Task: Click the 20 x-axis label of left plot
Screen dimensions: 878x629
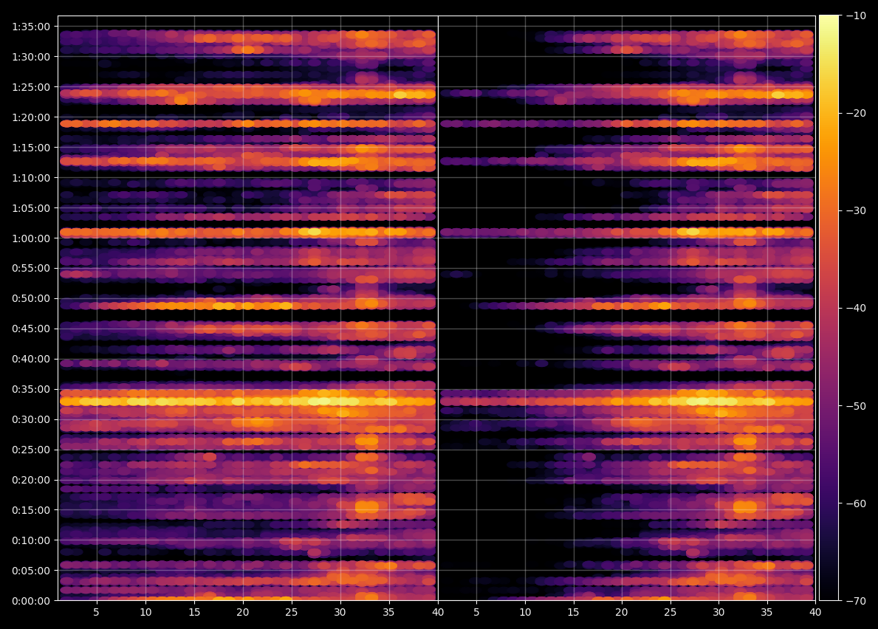Action: (x=242, y=612)
